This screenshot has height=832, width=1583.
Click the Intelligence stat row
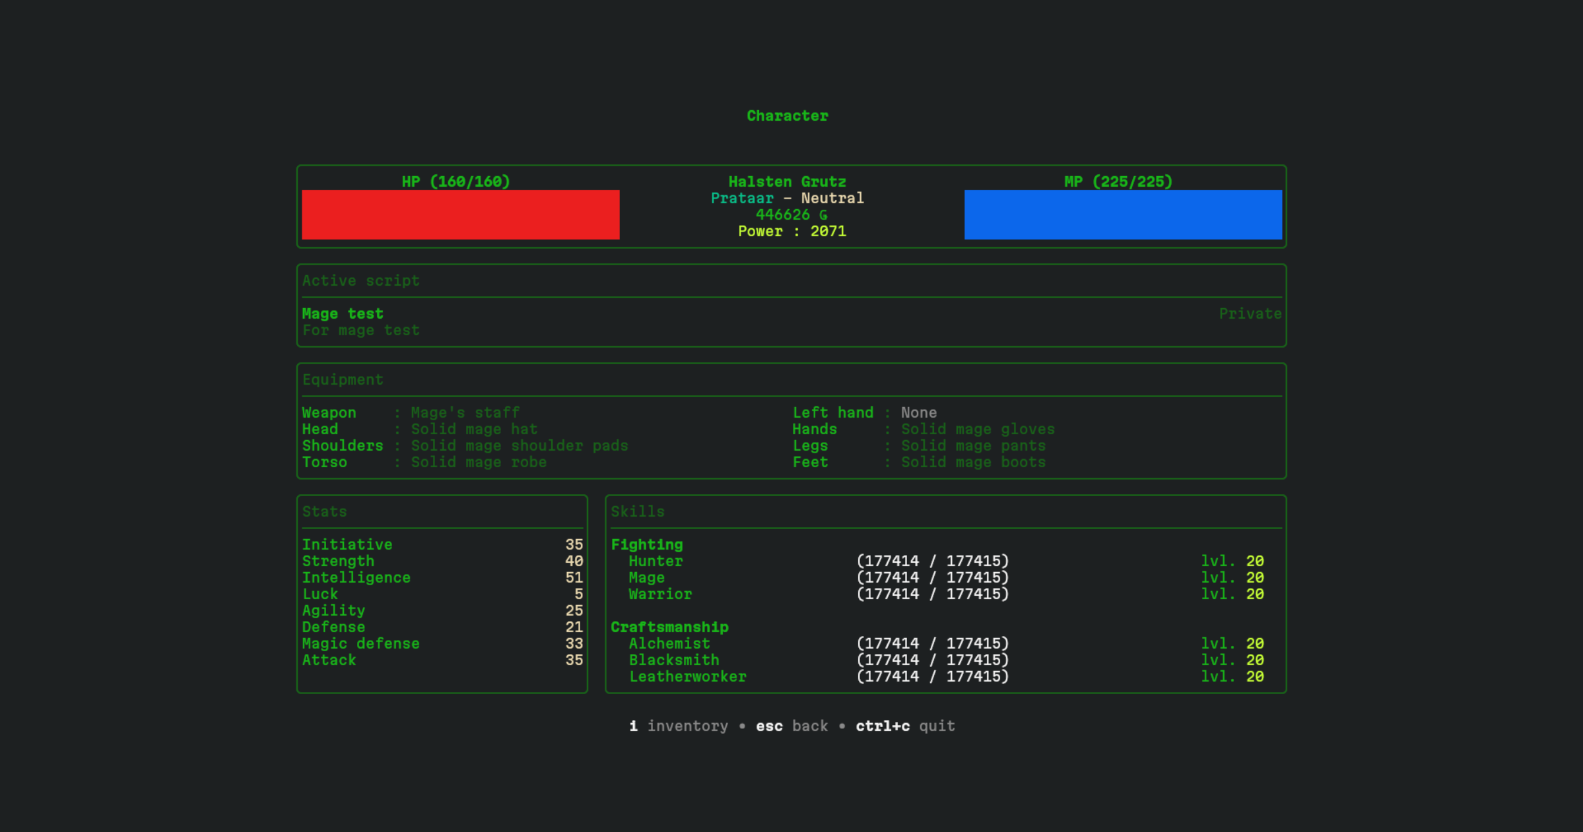pyautogui.click(x=442, y=577)
